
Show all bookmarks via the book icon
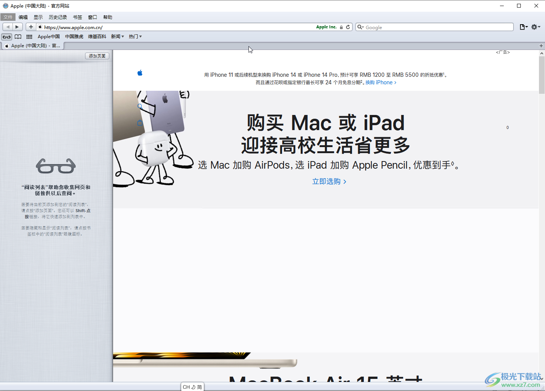18,37
